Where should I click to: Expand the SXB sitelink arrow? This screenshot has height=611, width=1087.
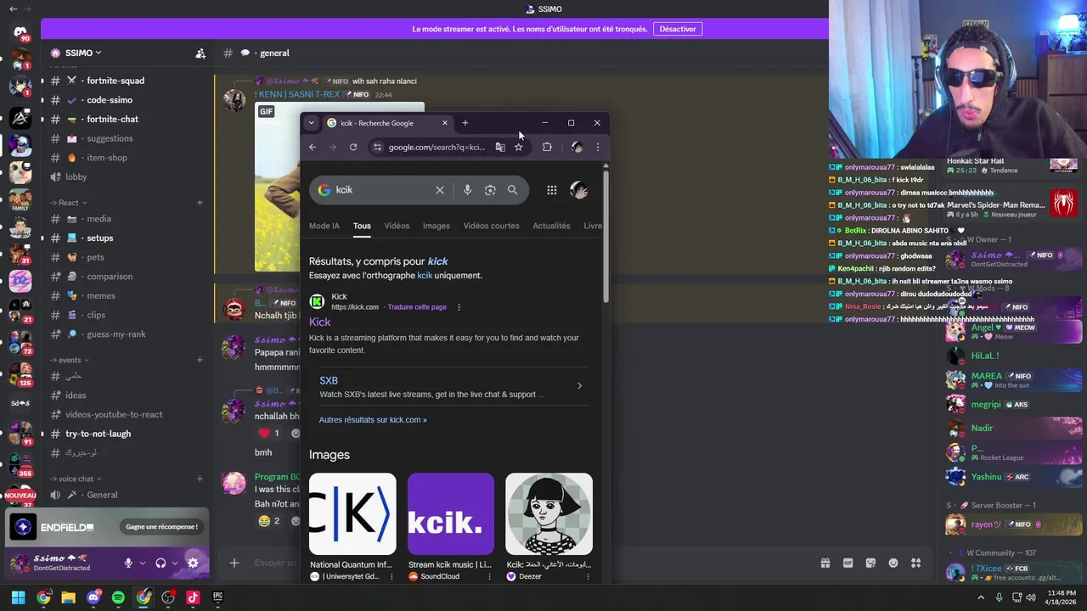point(579,386)
